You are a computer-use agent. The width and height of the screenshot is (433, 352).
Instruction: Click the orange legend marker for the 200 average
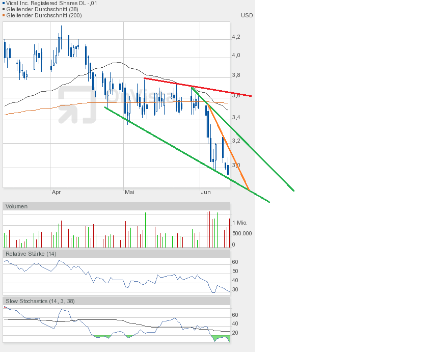pyautogui.click(x=4, y=15)
